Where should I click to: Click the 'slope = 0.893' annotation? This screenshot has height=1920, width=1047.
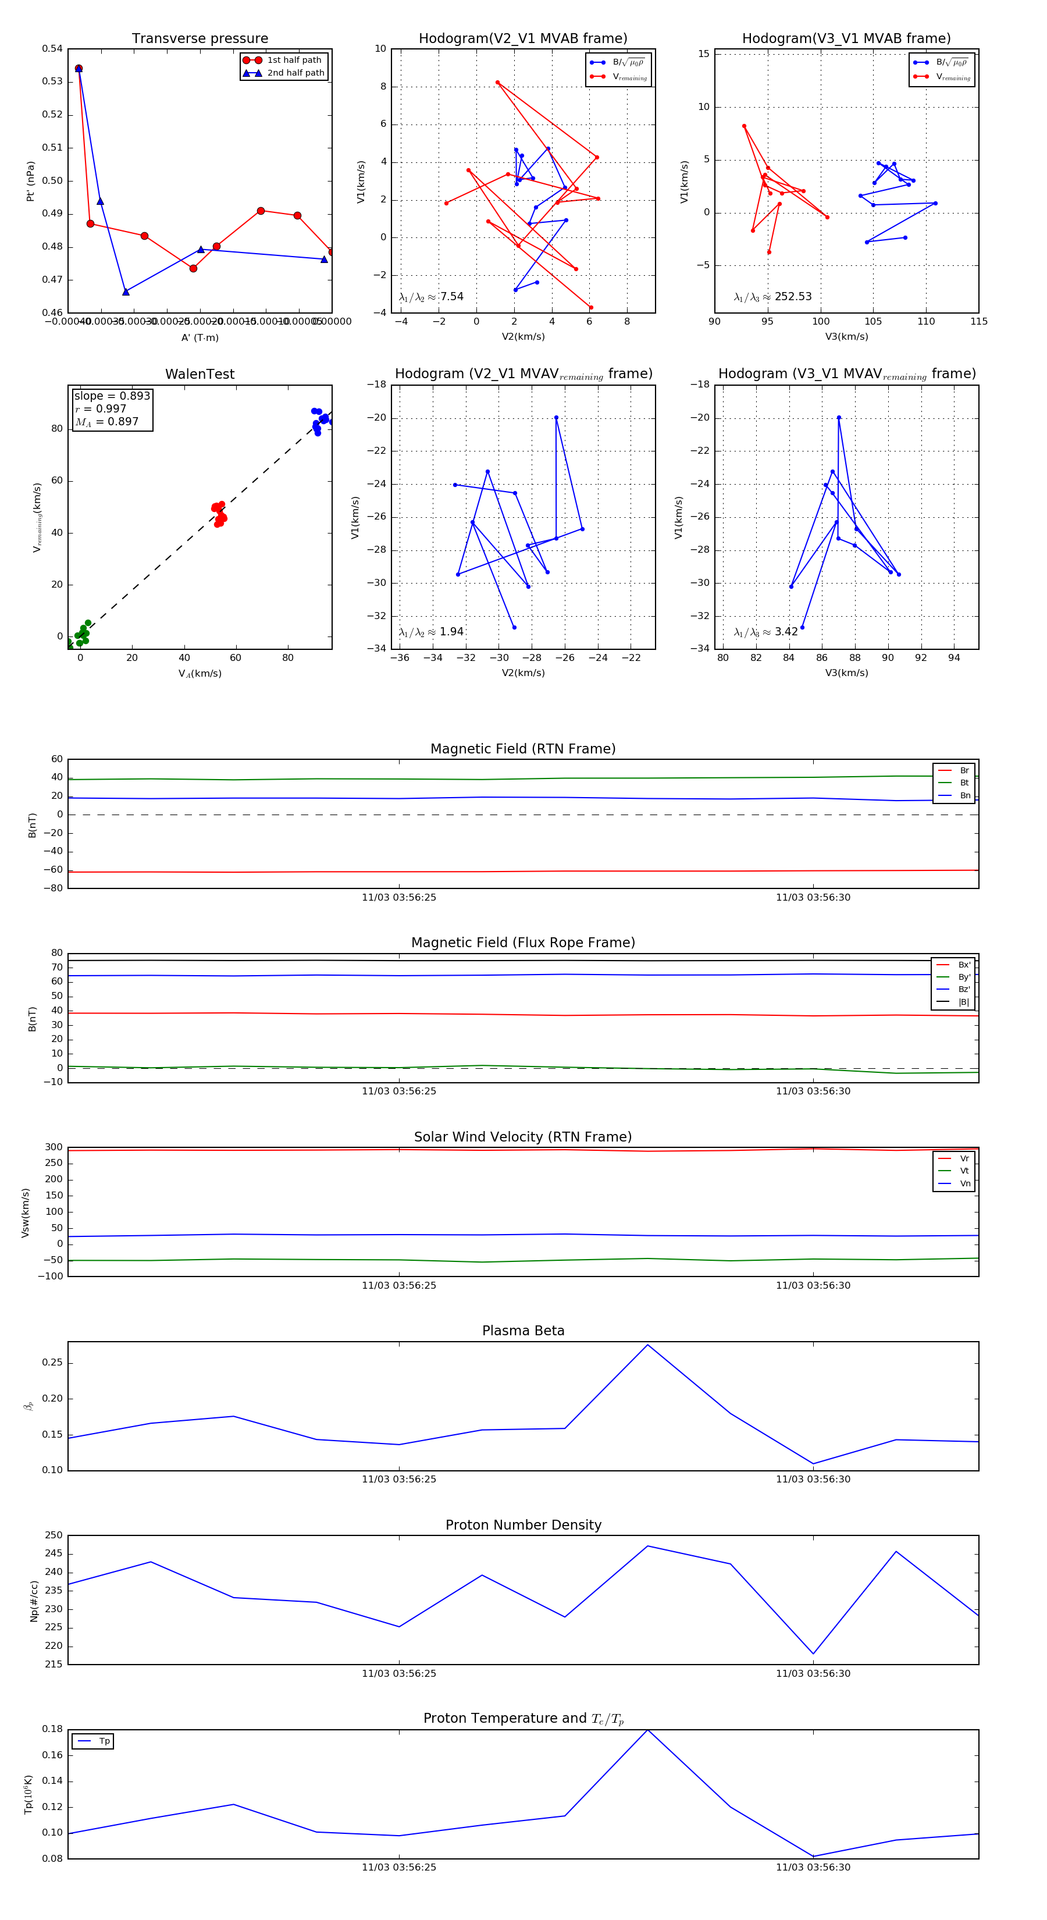(x=112, y=396)
